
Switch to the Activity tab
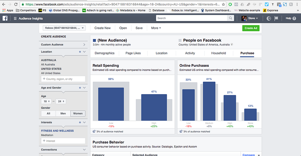(190, 53)
